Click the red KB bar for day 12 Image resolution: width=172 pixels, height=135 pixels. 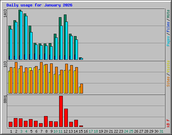[66, 118]
